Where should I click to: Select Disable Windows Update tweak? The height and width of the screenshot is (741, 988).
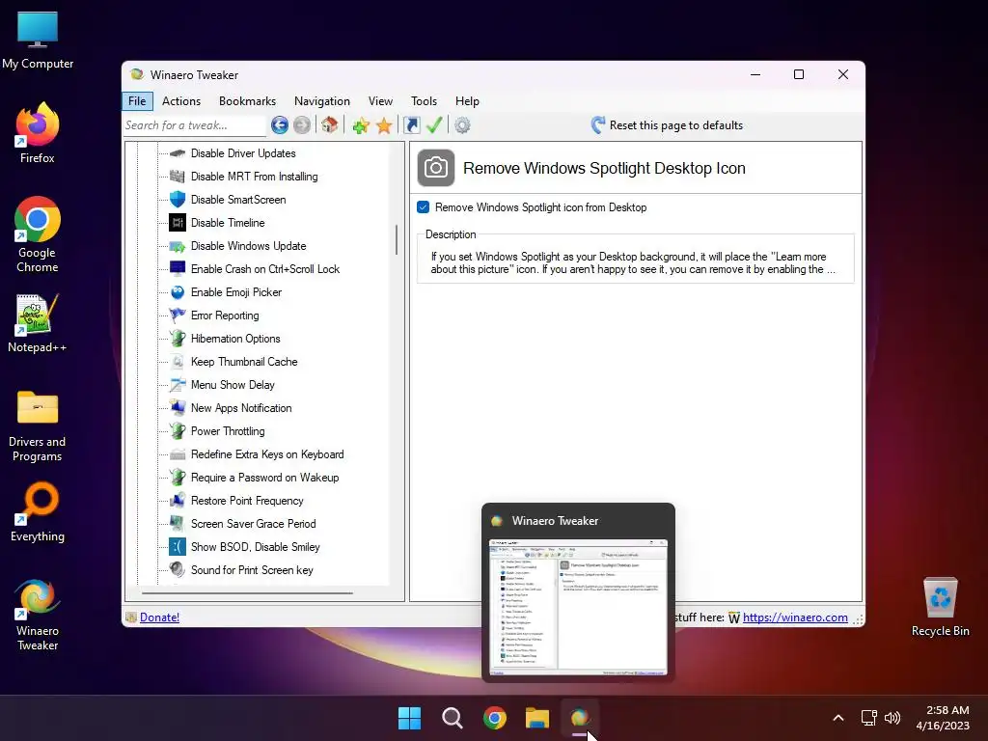point(248,246)
